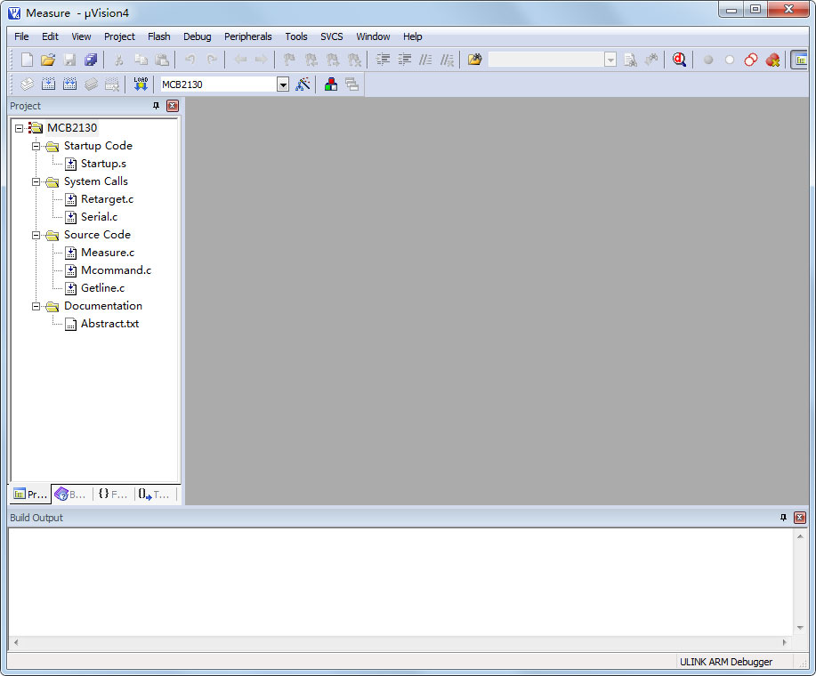Screen dimensions: 816x676
Task: Switch to the Books tab
Action: coord(71,494)
